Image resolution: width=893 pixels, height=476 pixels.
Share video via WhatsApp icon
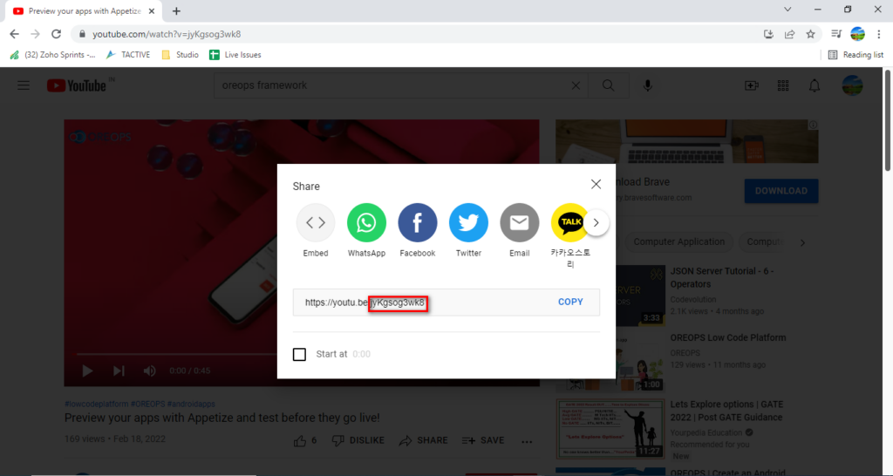click(366, 222)
